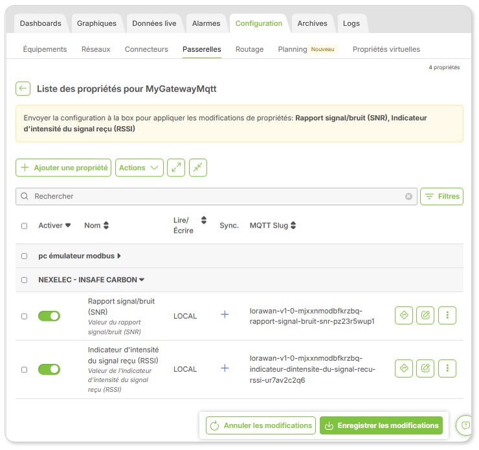Image resolution: width=479 pixels, height=450 pixels.
Task: Collapse the NEXELEC - INSAFE CARBON group
Action: [x=142, y=280]
